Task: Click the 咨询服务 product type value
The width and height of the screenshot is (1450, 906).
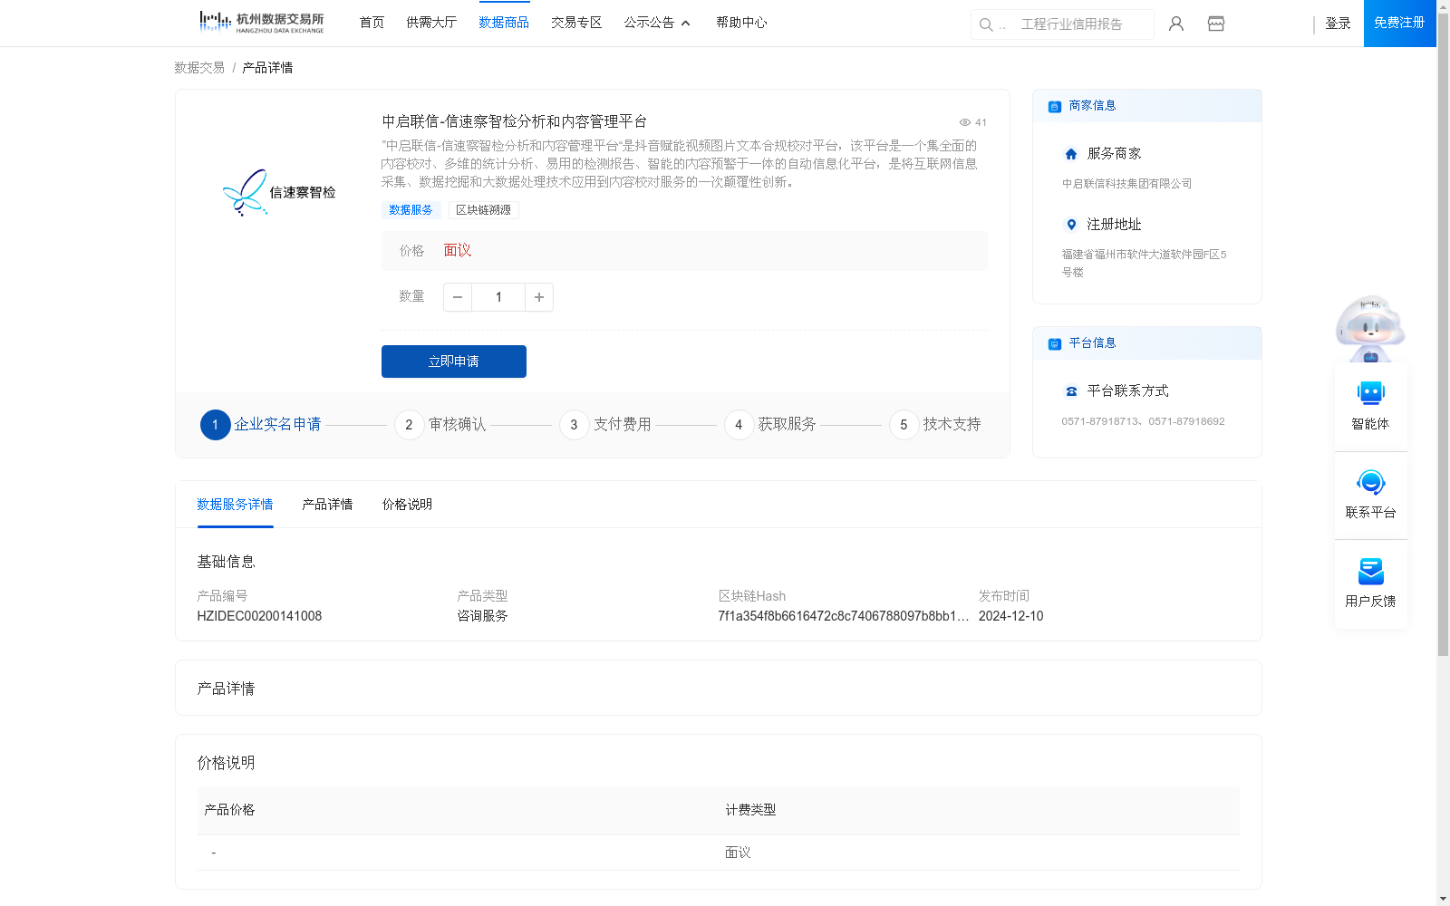Action: point(482,616)
